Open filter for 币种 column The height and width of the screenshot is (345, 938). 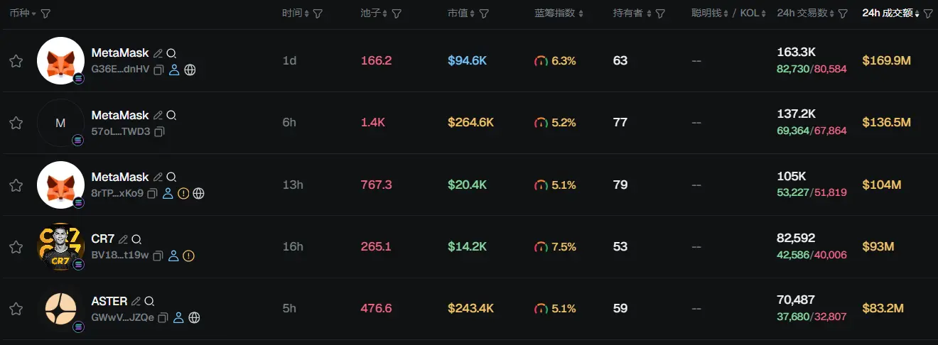pos(45,13)
